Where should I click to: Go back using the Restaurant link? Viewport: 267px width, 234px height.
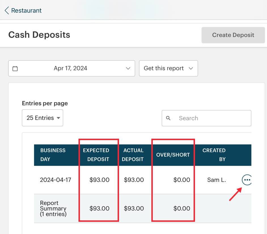pyautogui.click(x=26, y=10)
